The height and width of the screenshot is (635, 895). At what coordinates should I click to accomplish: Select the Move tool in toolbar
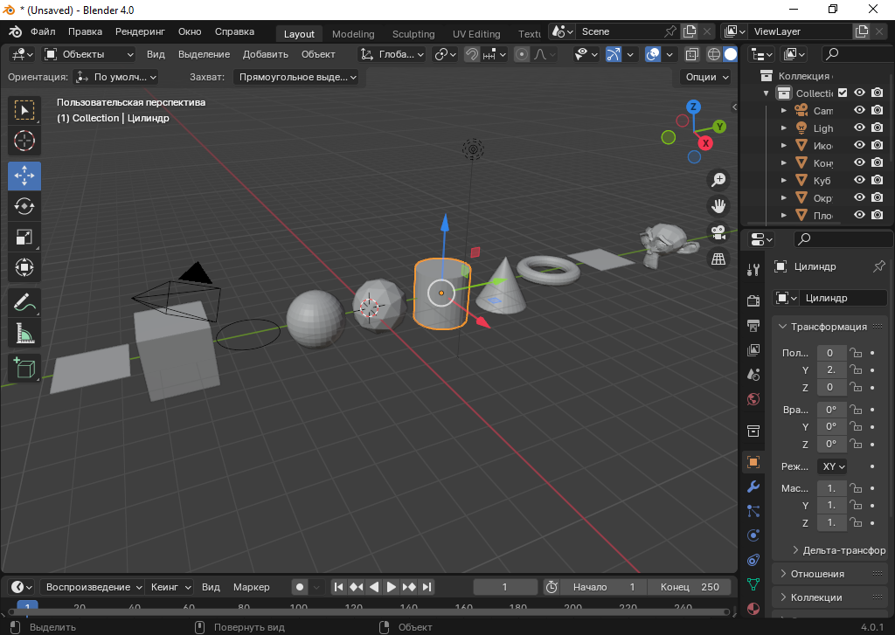click(x=24, y=176)
